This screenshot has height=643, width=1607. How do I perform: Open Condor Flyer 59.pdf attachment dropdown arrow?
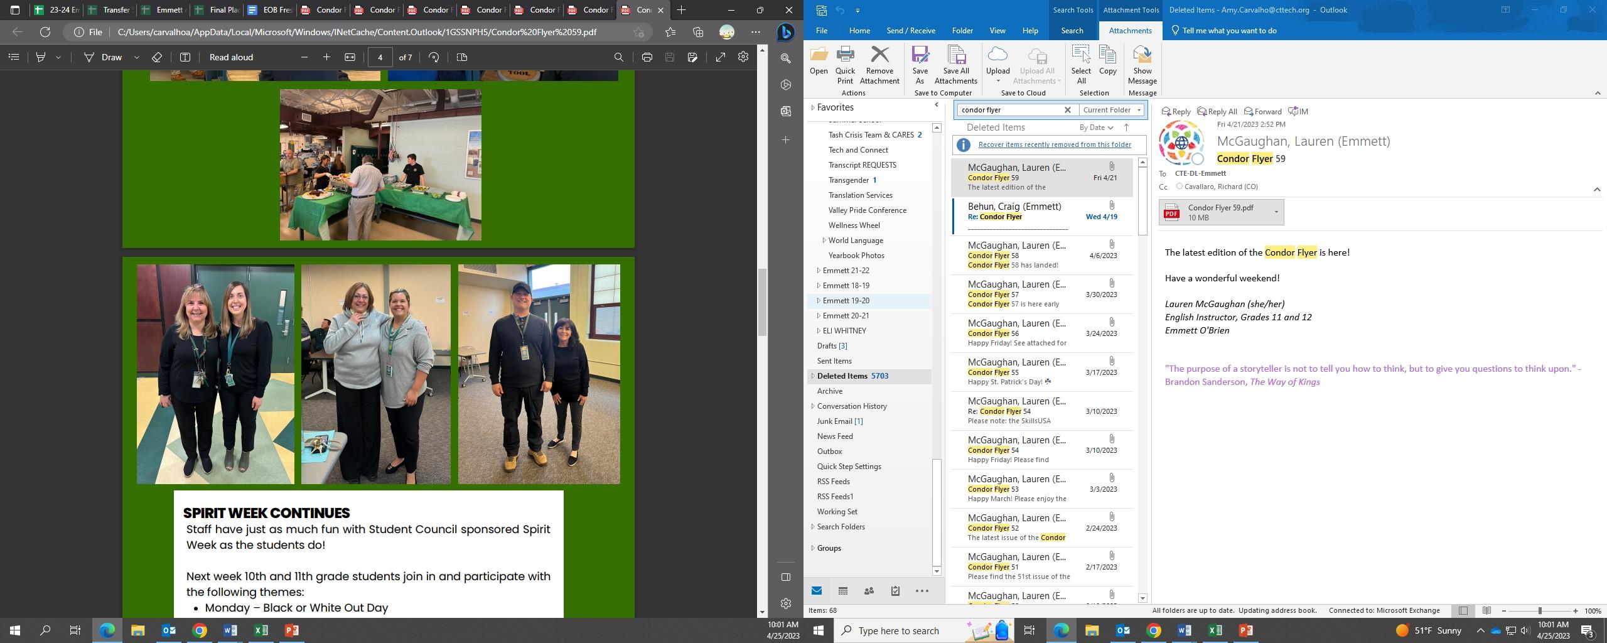coord(1276,212)
